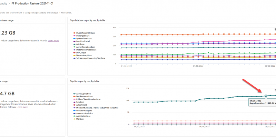Toggle PluginAssemblyBase series in database legend

tap(85, 33)
